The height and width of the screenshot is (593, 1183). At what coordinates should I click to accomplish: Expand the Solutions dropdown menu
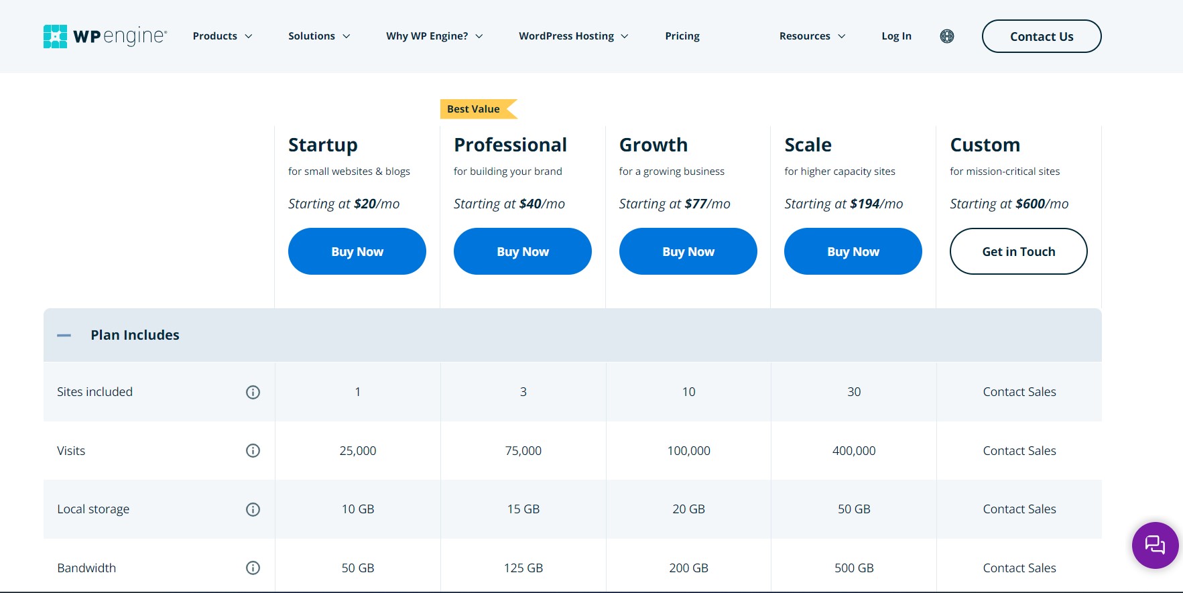pyautogui.click(x=319, y=36)
